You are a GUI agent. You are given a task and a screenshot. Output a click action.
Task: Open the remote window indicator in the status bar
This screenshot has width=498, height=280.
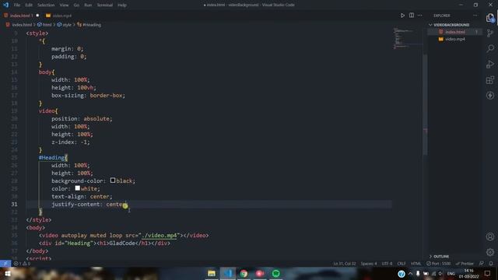(5, 264)
